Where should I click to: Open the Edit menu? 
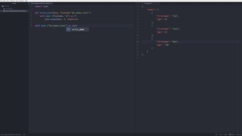4,1
